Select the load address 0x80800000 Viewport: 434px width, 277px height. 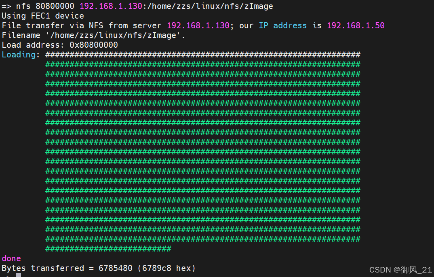click(94, 45)
